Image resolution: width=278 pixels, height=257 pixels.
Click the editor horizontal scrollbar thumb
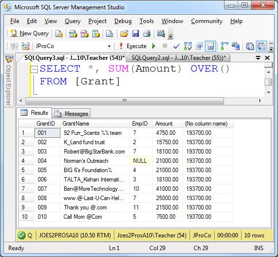(x=125, y=101)
